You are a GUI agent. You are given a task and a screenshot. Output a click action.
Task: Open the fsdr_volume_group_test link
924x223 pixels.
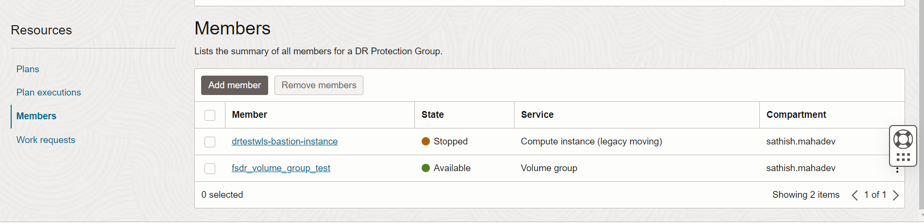pyautogui.click(x=281, y=168)
